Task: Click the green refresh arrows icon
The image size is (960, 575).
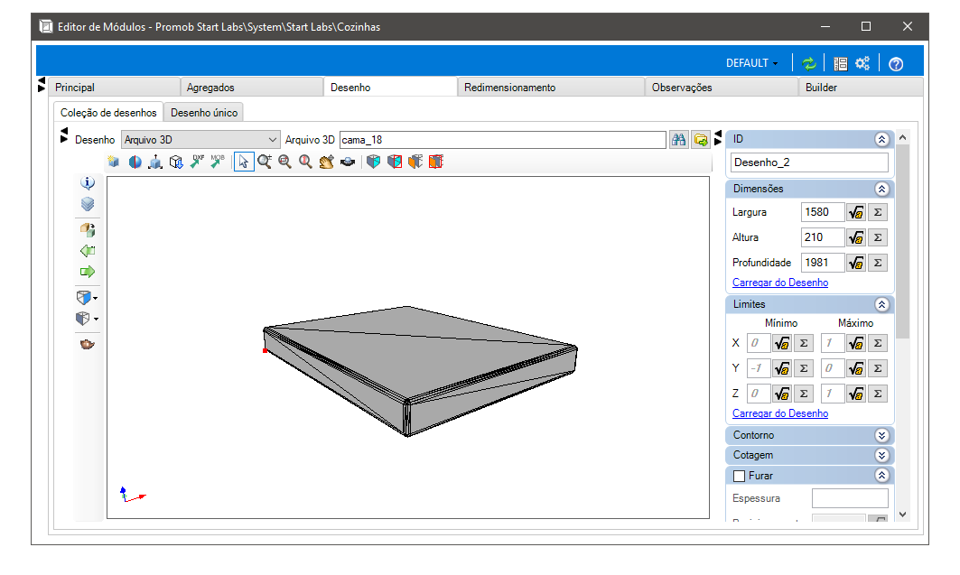Action: point(809,63)
